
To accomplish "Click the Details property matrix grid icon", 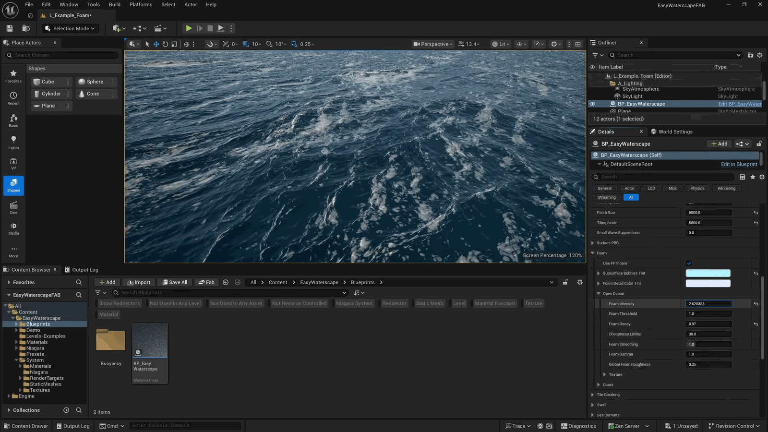I will [x=743, y=177].
